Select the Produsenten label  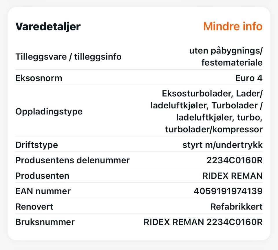click(x=42, y=176)
